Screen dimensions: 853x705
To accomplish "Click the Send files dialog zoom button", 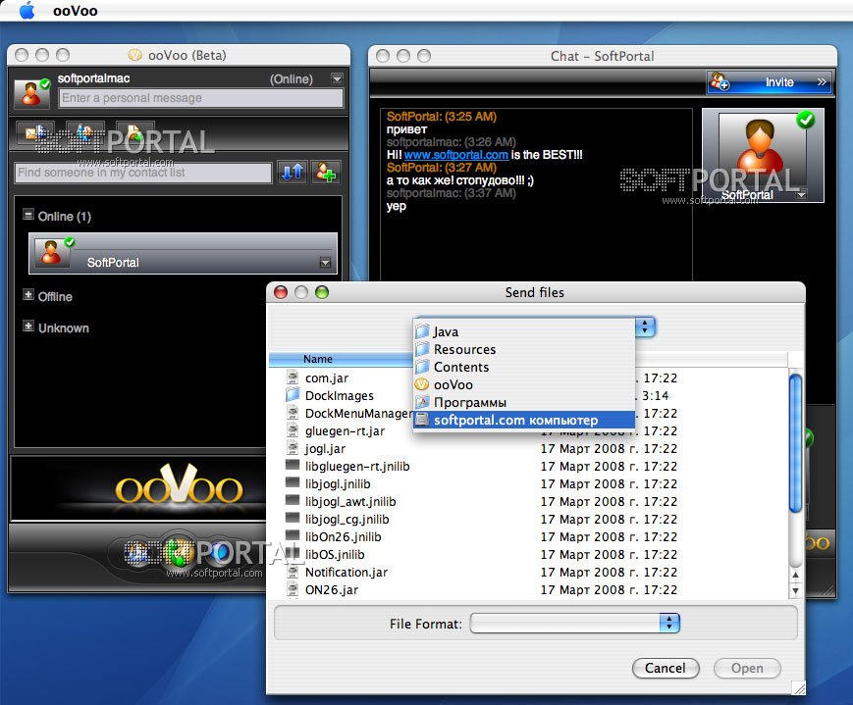I will click(x=322, y=292).
